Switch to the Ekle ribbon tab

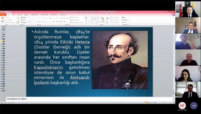14,15
